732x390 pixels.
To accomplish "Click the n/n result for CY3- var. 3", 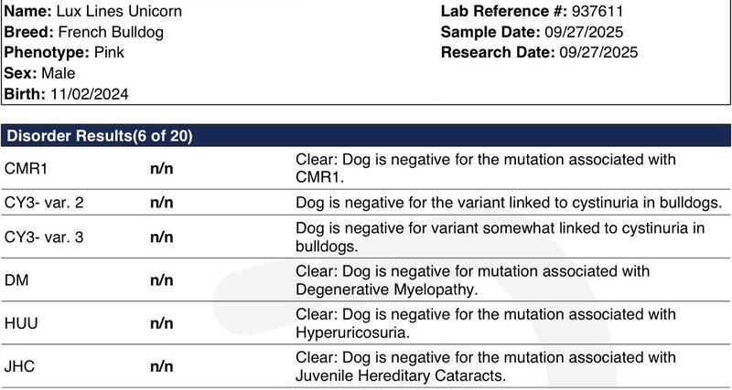I will point(161,237).
